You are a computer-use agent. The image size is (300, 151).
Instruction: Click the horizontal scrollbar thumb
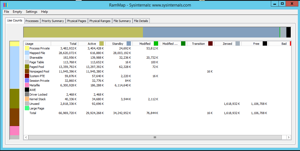[x=155, y=137]
